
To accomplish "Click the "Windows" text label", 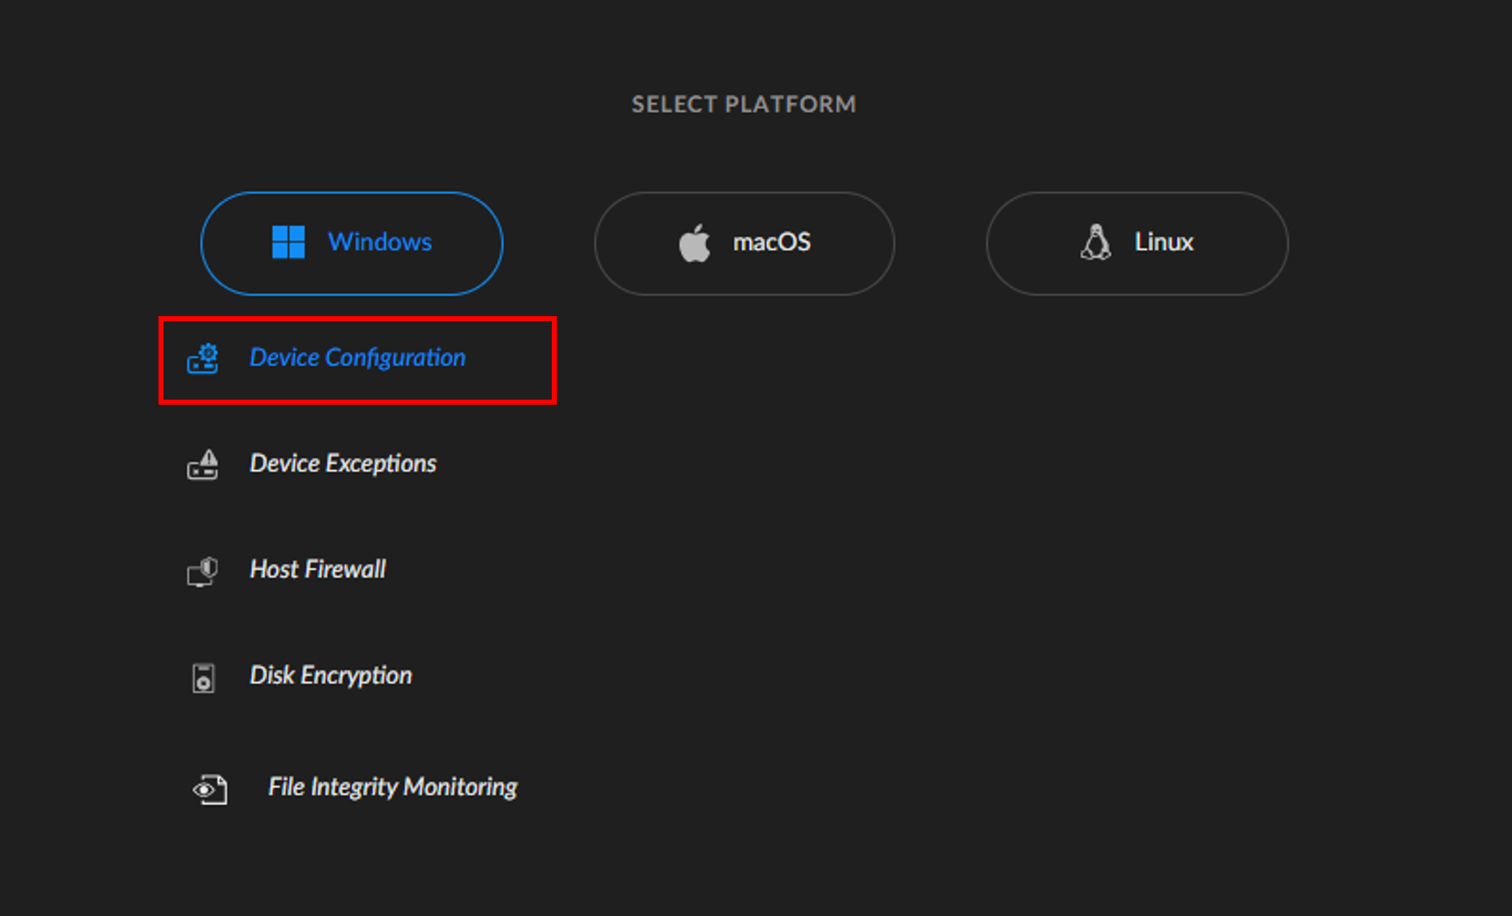I will pyautogui.click(x=380, y=242).
